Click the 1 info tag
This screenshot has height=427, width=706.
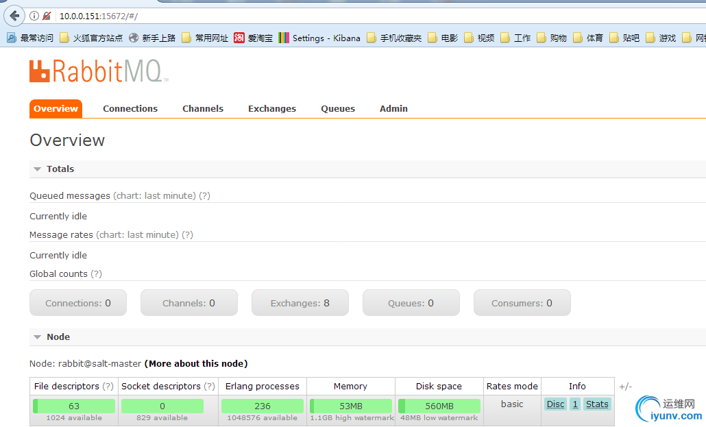pos(575,404)
